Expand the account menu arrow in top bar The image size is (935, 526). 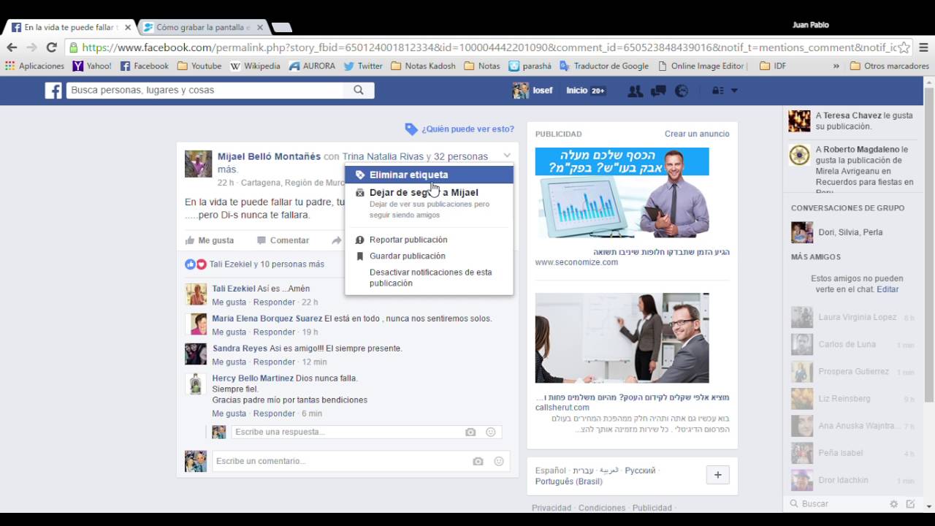coord(734,91)
